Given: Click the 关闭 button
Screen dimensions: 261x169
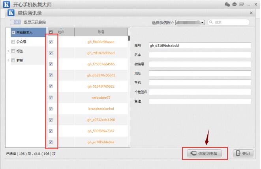Looking at the screenshot, I should coord(243,153).
